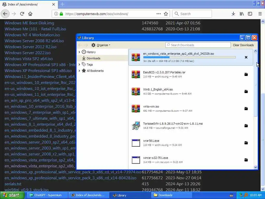This screenshot has width=265, height=199.
Task: Expand the Tags tree node
Action: pyautogui.click(x=79, y=65)
